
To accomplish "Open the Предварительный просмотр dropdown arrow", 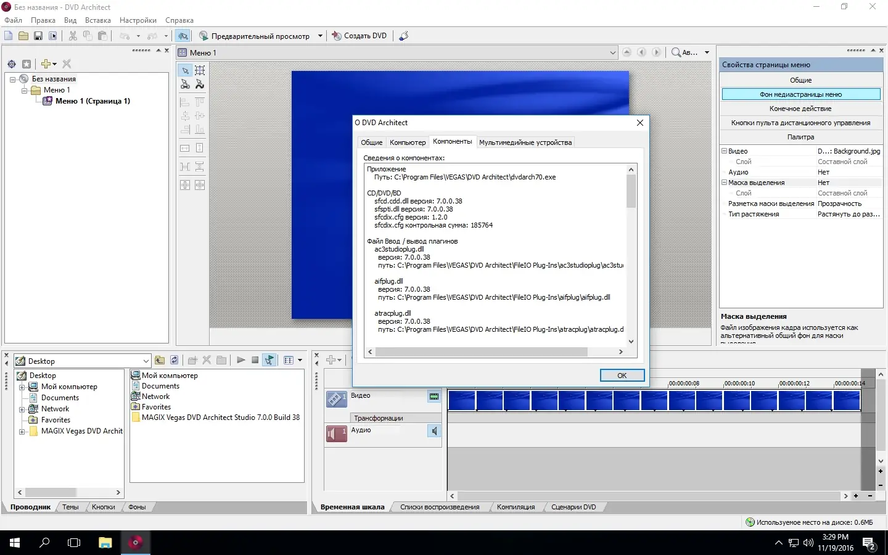I will pyautogui.click(x=320, y=36).
